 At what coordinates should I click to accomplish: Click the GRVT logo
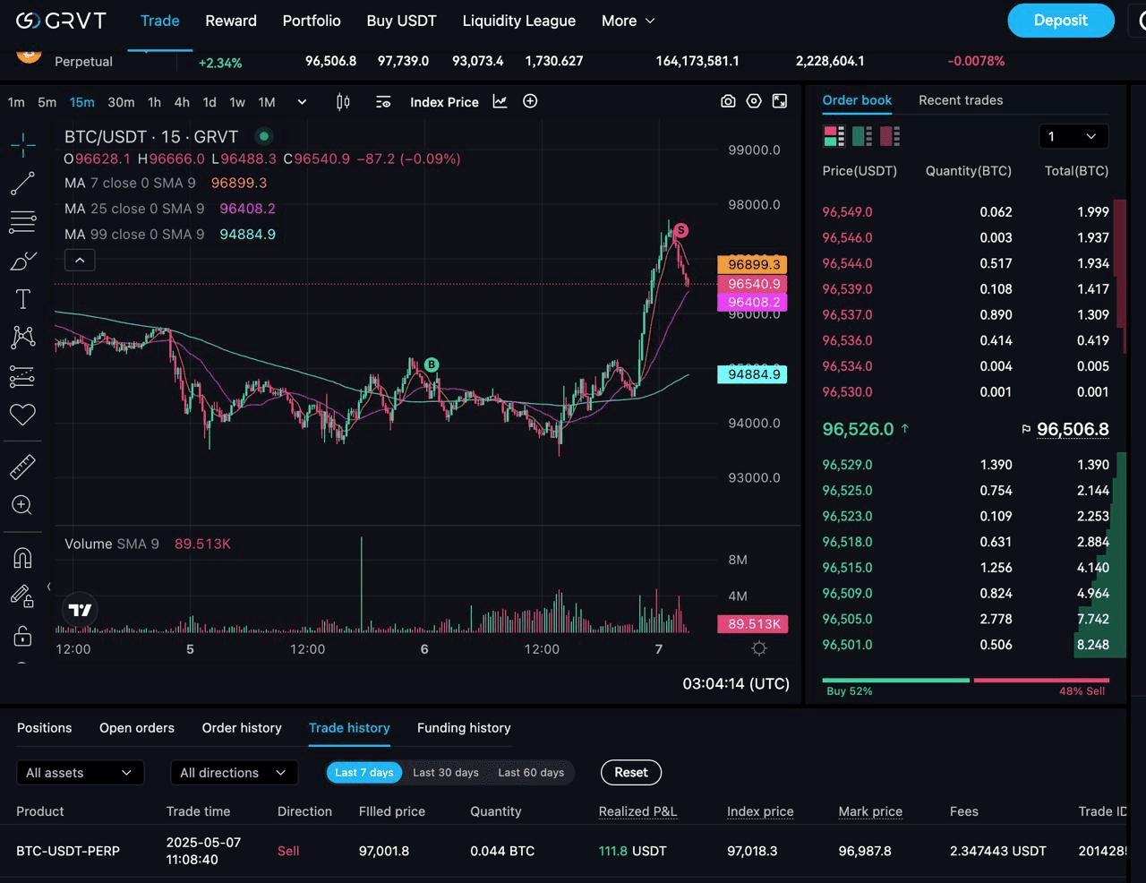61,21
